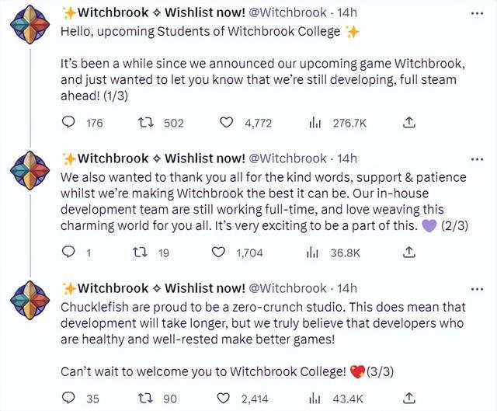
Task: View analytics of the 276.7K views tweet
Action: pyautogui.click(x=315, y=122)
